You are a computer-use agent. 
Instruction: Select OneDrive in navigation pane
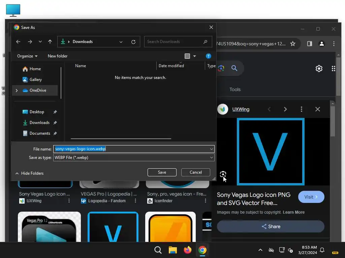(x=38, y=90)
